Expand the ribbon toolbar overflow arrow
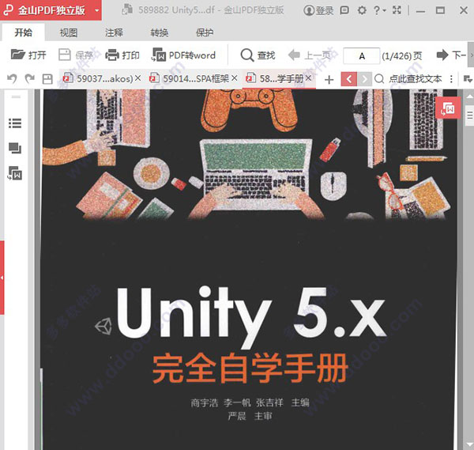The height and width of the screenshot is (450, 474). tap(472, 55)
